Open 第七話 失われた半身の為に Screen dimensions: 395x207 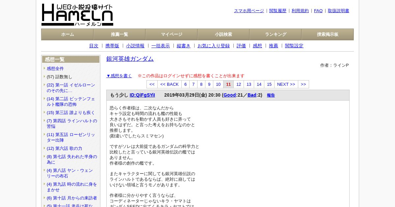coord(72,159)
